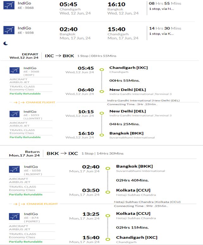Select the 03:50 Kolkata arrival timeline marker
Viewport: 203px width, 245px height.
point(108,192)
